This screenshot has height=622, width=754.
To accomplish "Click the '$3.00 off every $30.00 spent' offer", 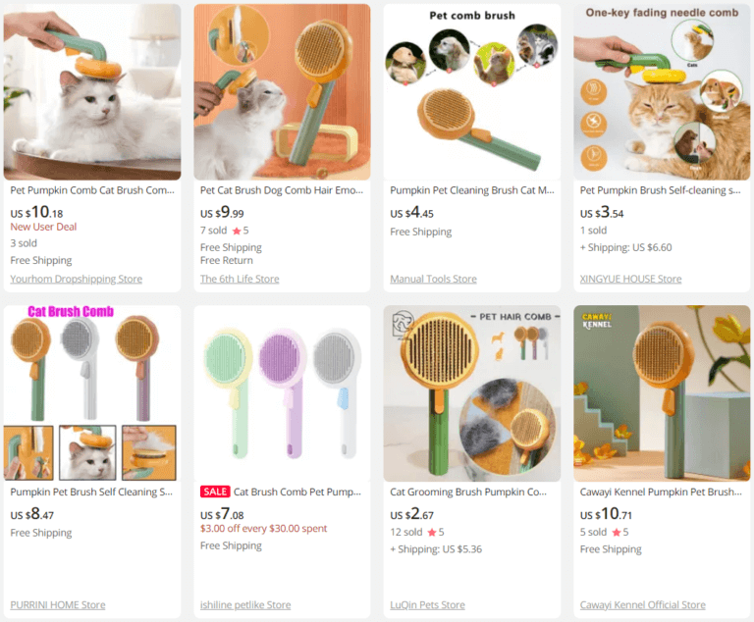I will (x=263, y=528).
